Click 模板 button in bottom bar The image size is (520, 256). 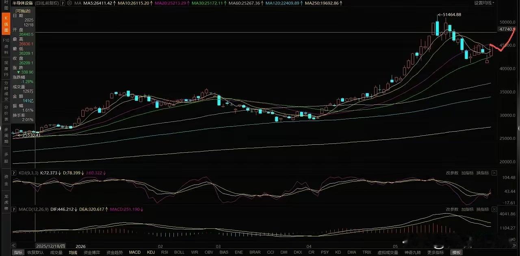click(x=456, y=252)
